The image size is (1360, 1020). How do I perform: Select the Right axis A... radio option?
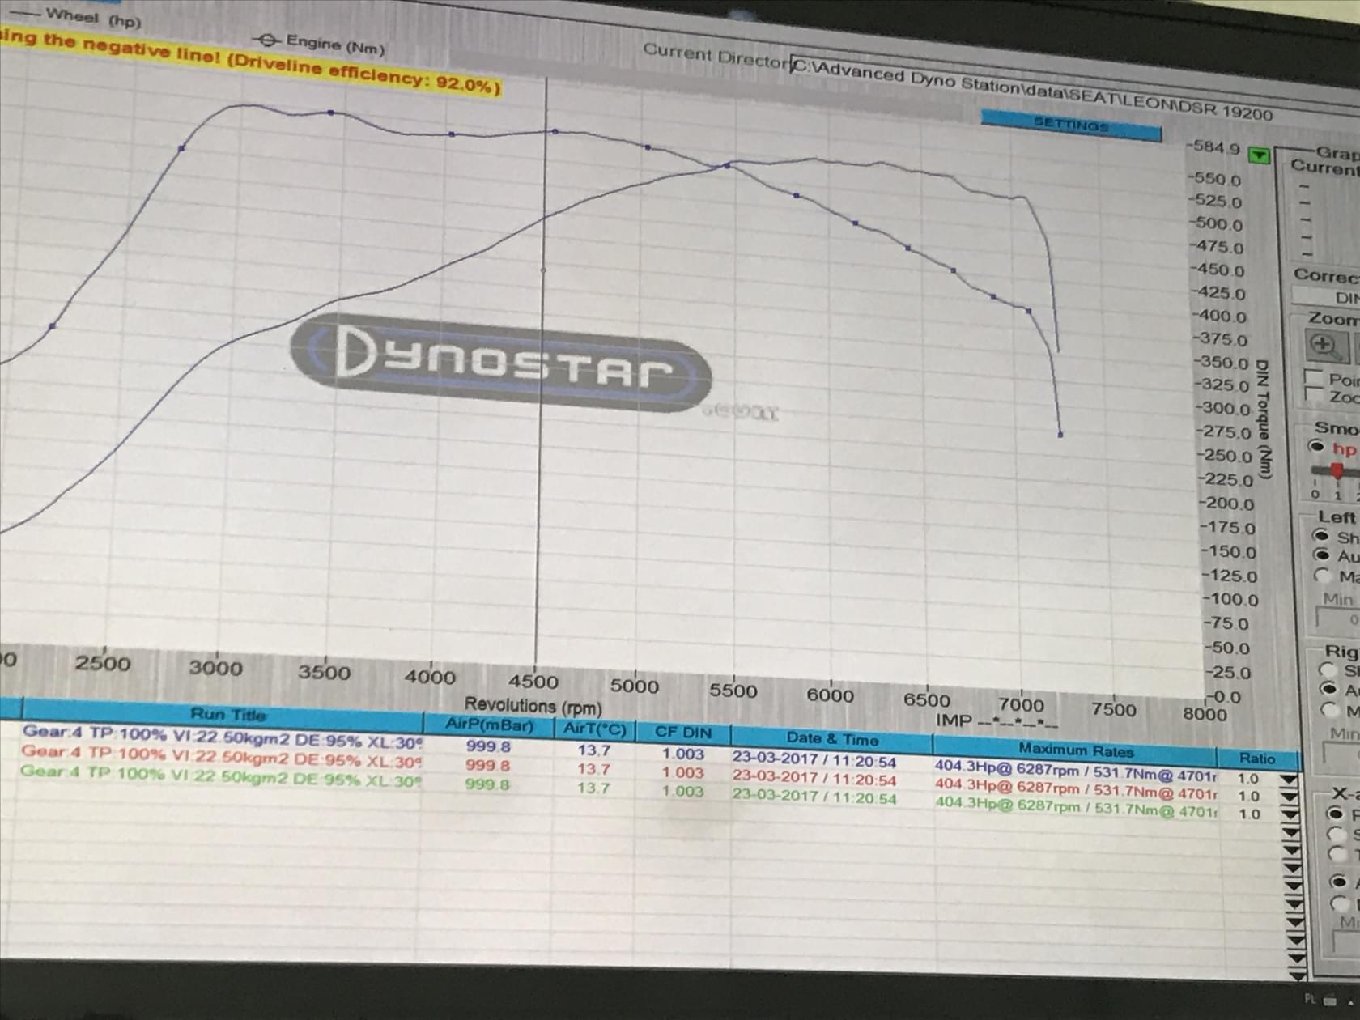1328,689
